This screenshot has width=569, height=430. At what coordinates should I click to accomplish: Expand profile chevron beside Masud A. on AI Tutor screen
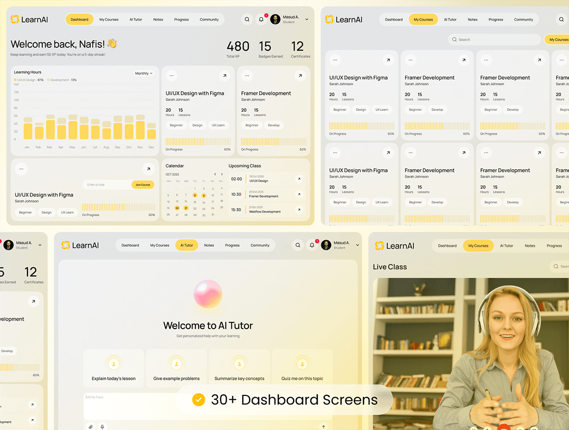pyautogui.click(x=358, y=245)
